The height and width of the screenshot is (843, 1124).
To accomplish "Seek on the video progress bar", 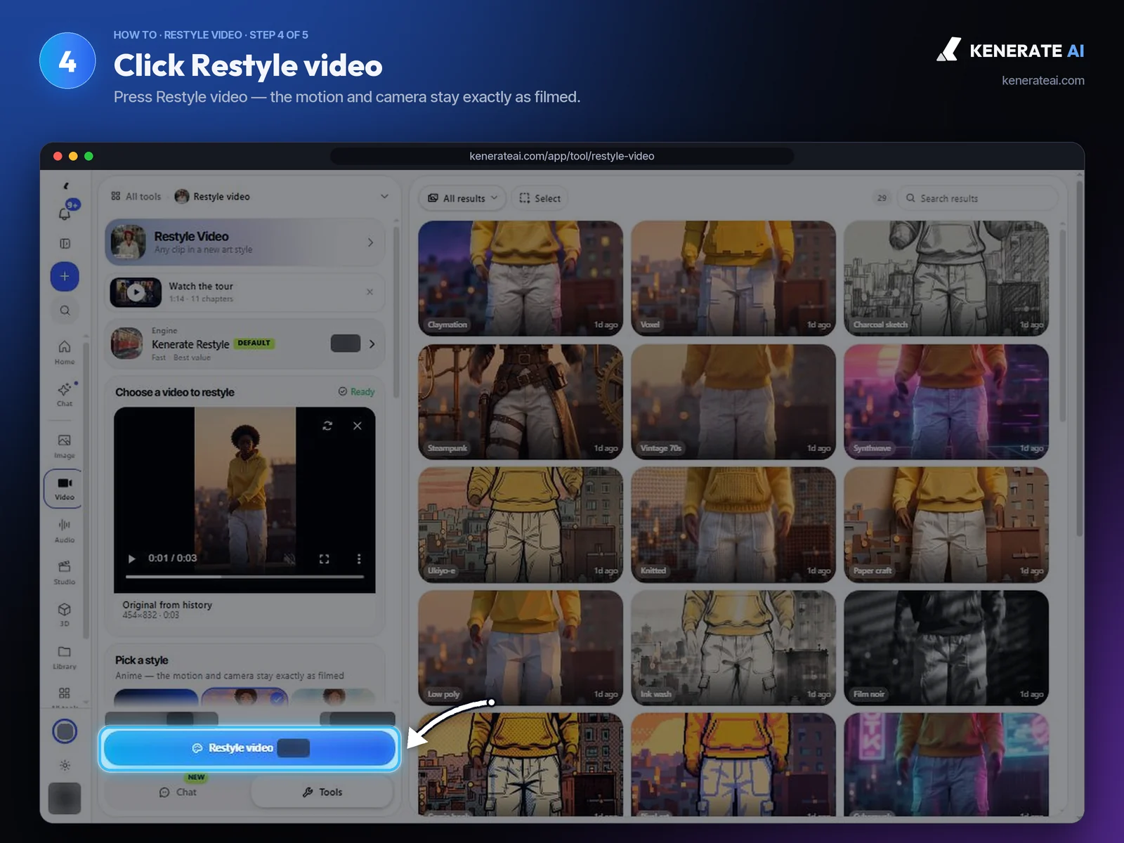I will tap(244, 577).
